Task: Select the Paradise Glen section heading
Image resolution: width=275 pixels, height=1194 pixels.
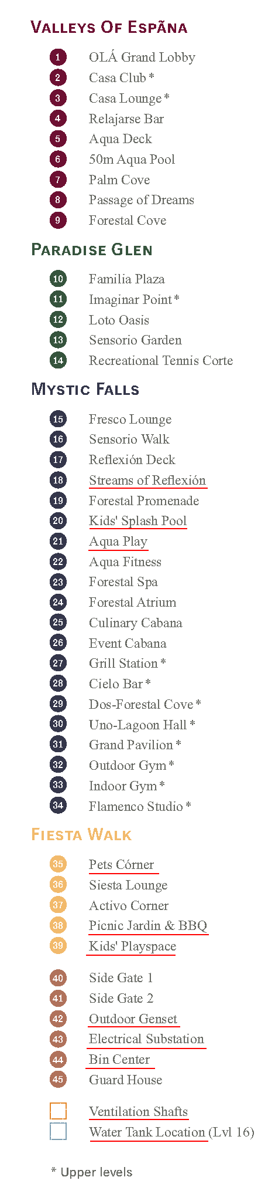Action: point(92,249)
